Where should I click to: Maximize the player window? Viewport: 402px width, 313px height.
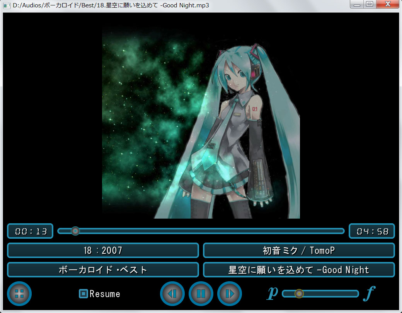point(370,4)
